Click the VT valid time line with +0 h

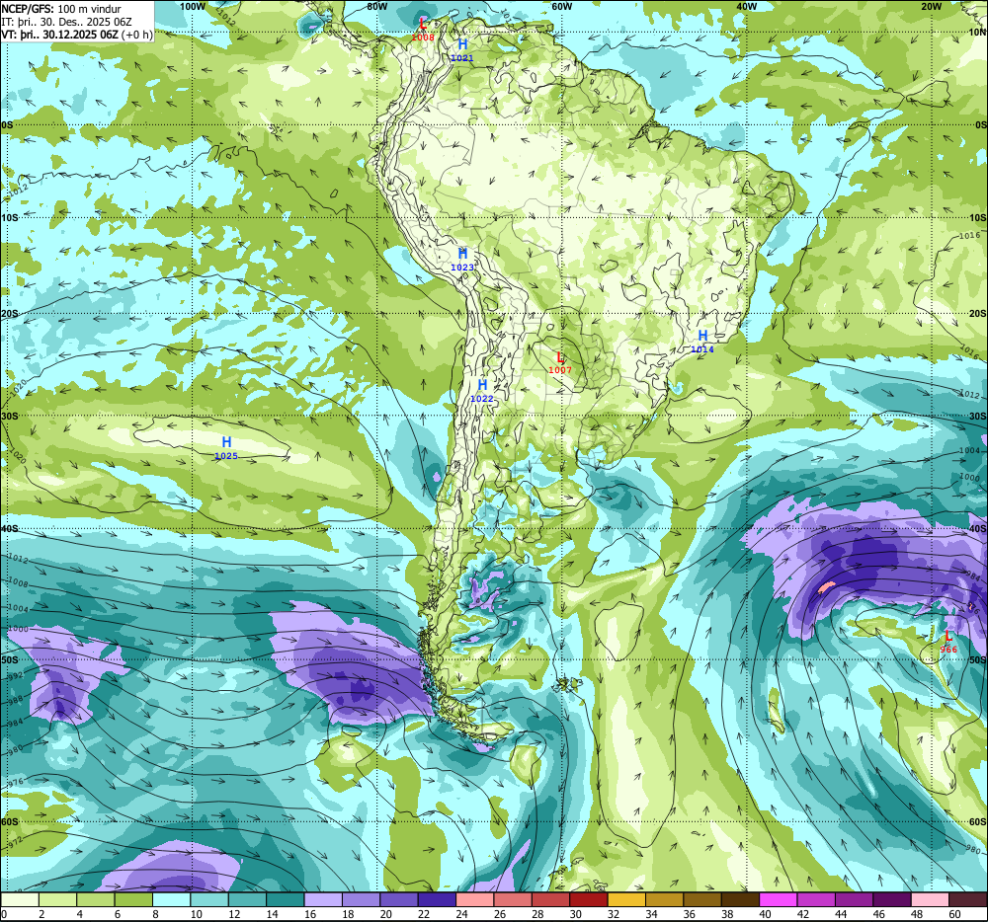[x=76, y=34]
